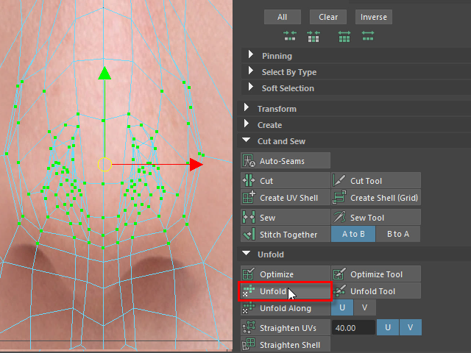
Task: Click the Auto-Seams tool
Action: point(286,160)
